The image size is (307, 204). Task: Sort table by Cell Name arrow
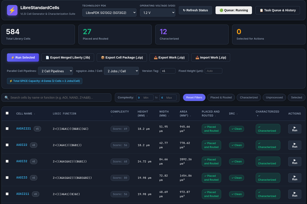click(x=35, y=114)
